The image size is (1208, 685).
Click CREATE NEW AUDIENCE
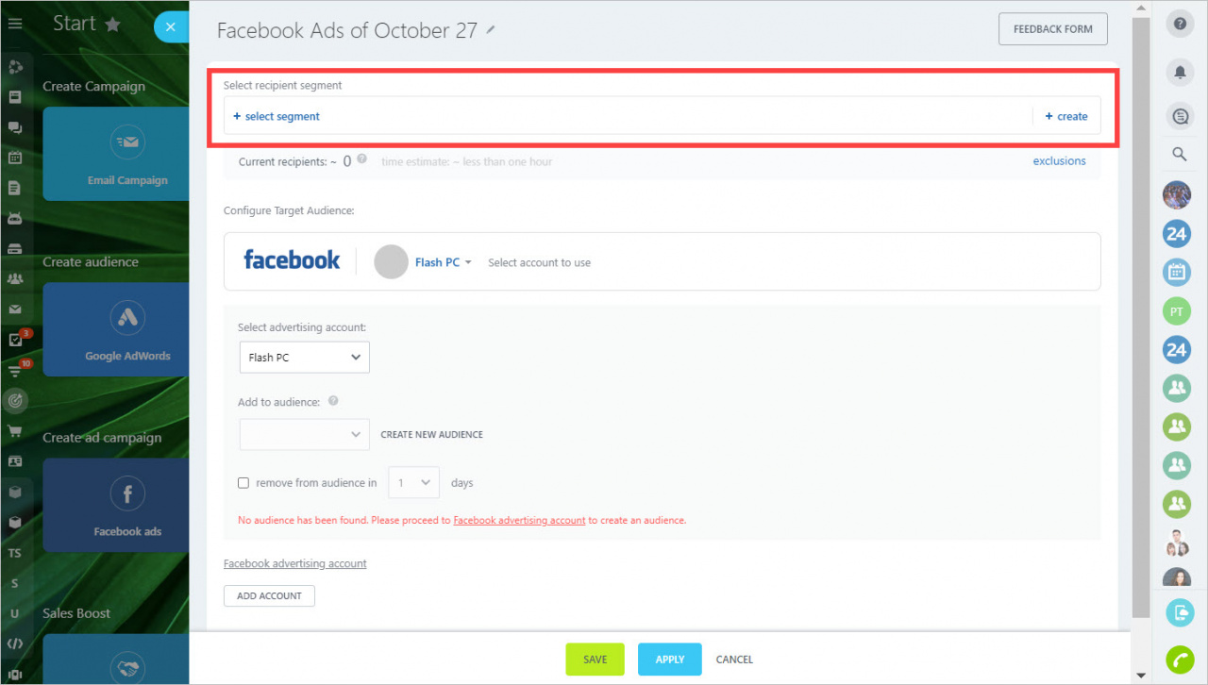[431, 435]
